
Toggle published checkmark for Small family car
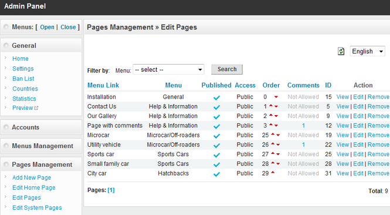216,164
